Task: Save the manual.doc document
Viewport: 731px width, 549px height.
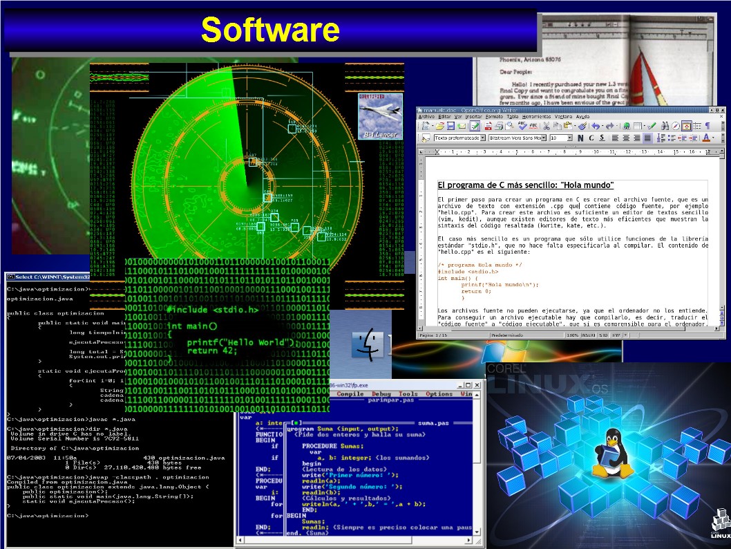Action: [450, 127]
